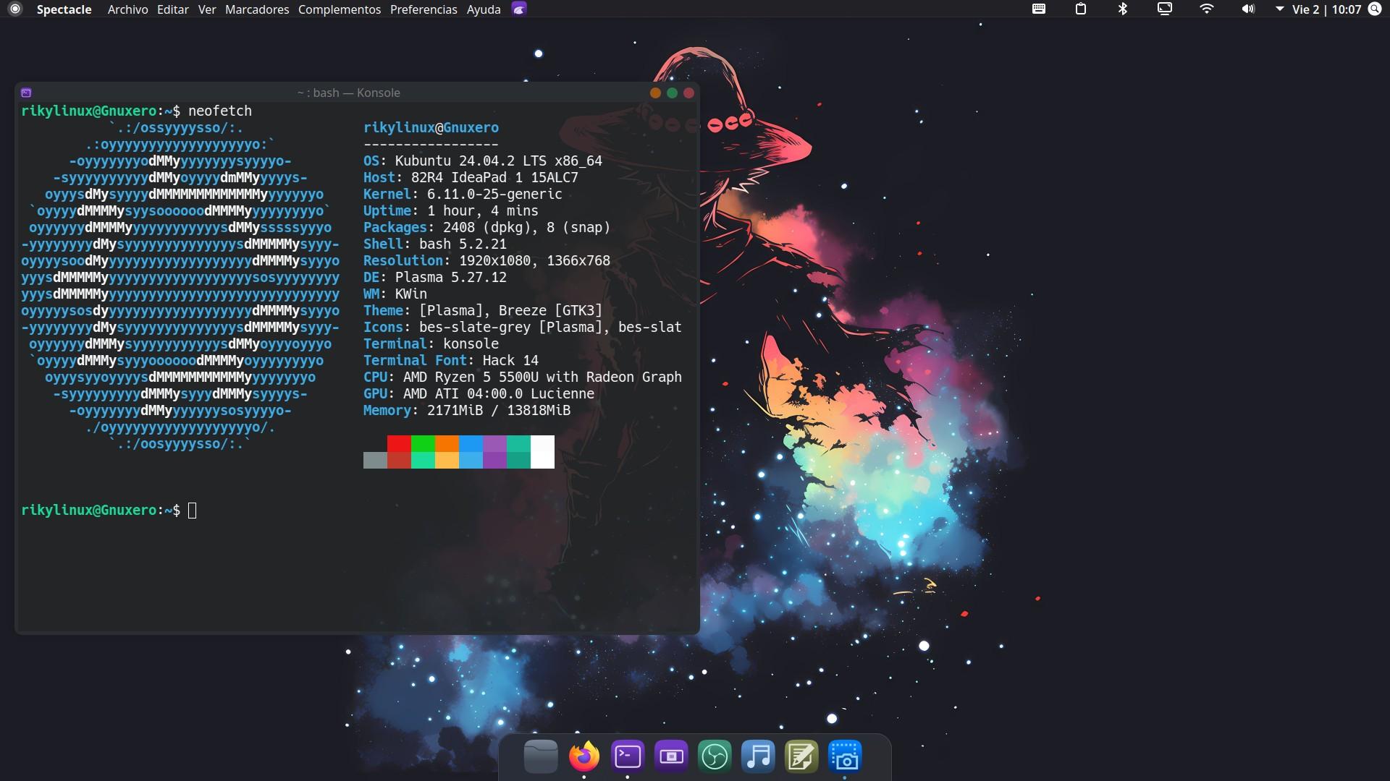Open the Ayuda menu
The height and width of the screenshot is (781, 1390).
pyautogui.click(x=484, y=9)
